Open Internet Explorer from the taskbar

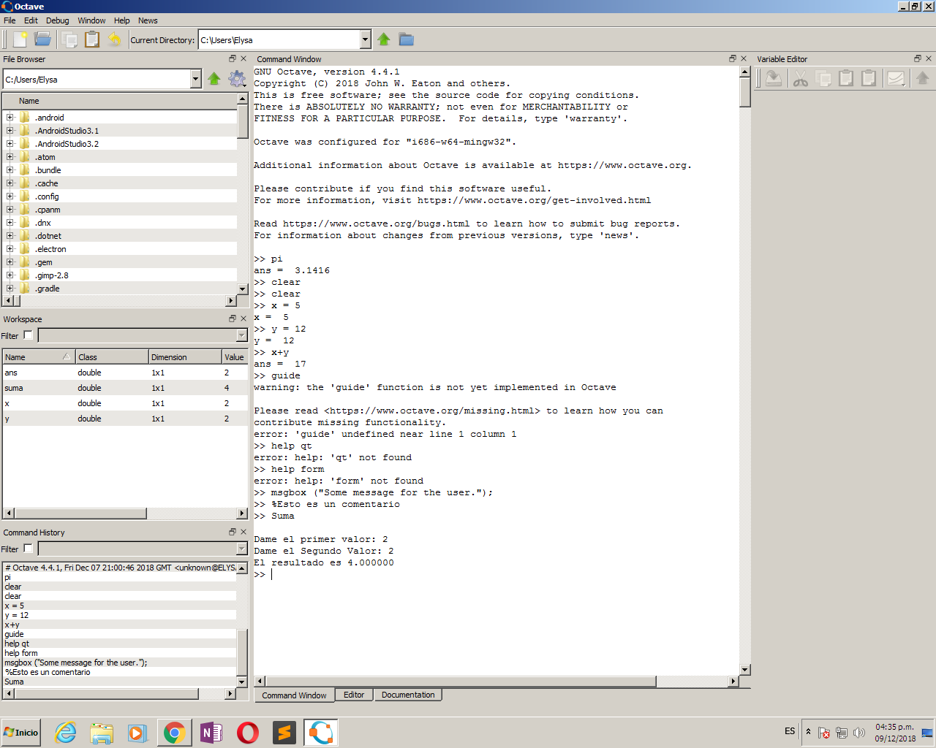66,733
